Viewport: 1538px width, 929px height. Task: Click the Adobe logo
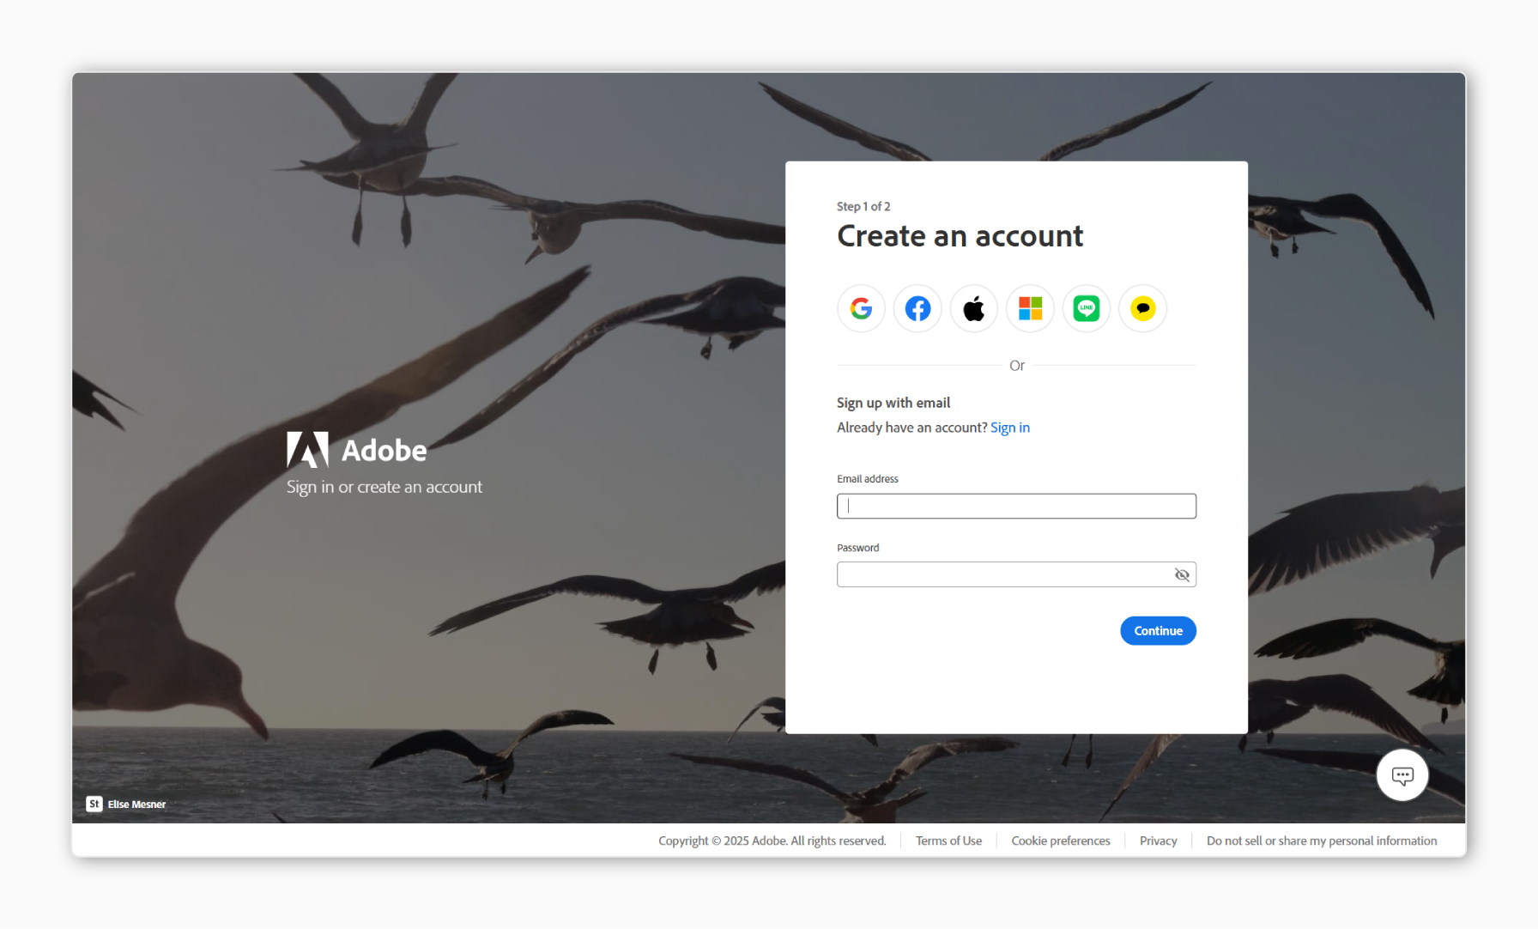pos(356,450)
